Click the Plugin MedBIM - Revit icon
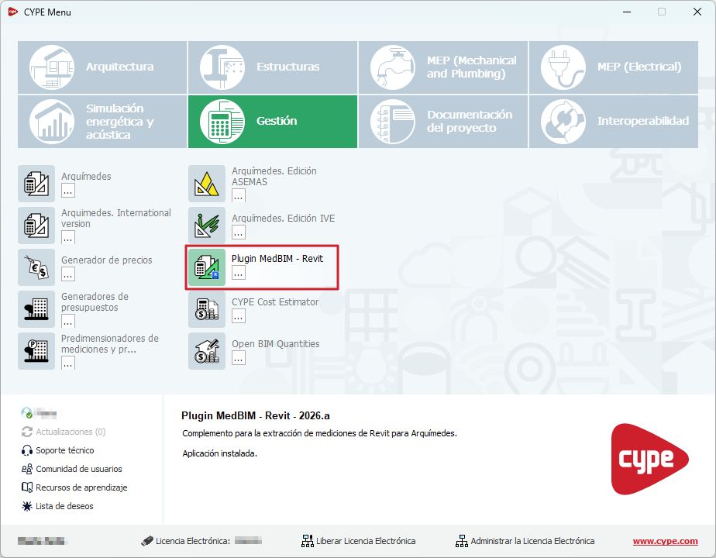The image size is (716, 558). pyautogui.click(x=207, y=267)
